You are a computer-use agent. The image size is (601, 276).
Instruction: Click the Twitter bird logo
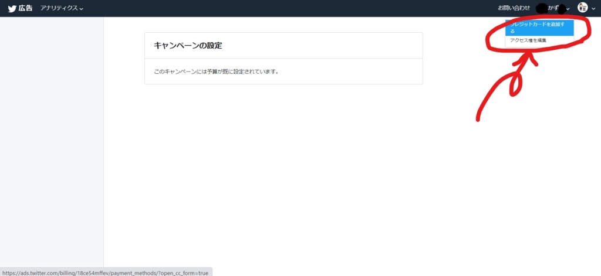click(12, 8)
